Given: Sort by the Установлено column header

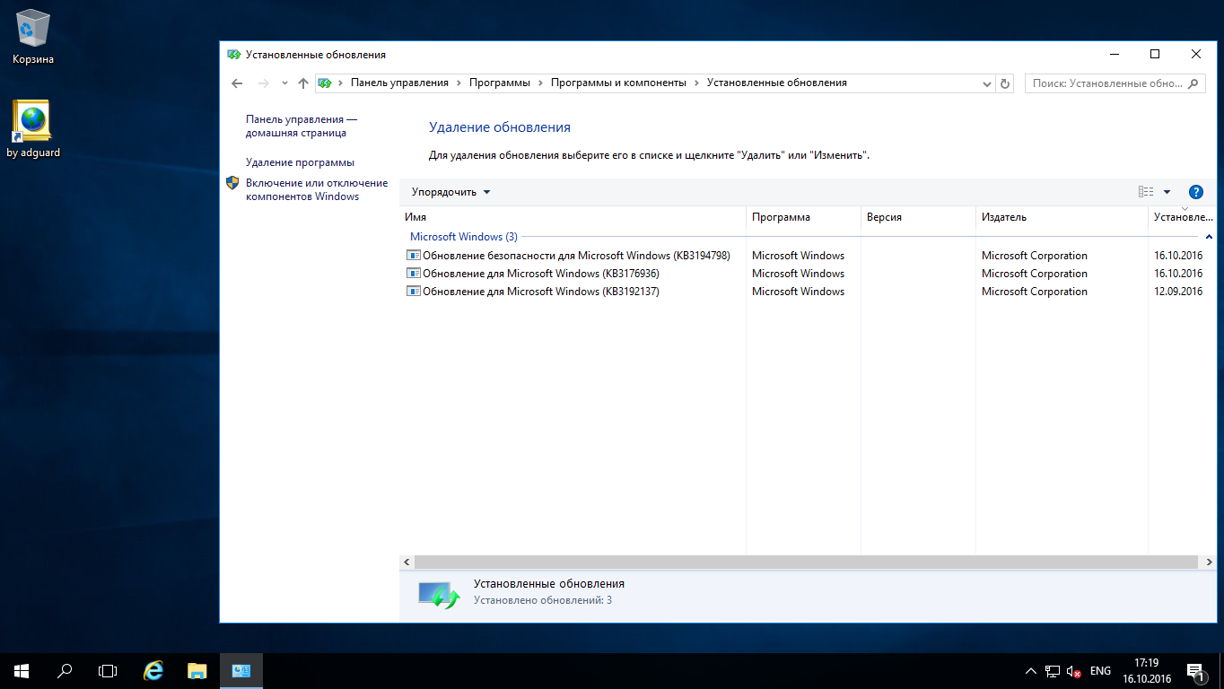Looking at the screenshot, I should [1184, 217].
